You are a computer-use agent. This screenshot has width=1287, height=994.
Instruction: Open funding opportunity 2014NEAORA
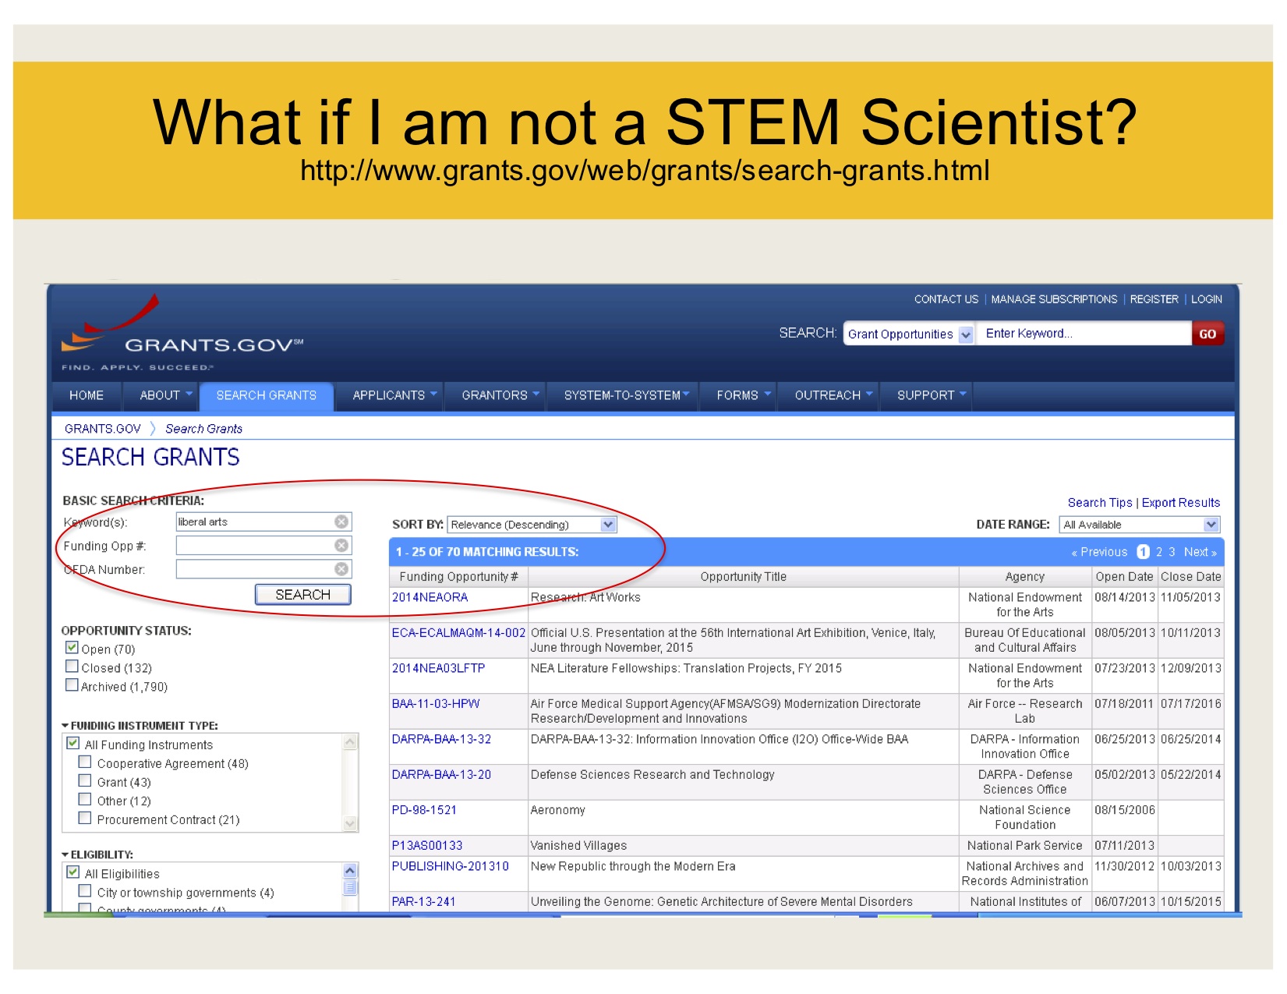coord(430,597)
